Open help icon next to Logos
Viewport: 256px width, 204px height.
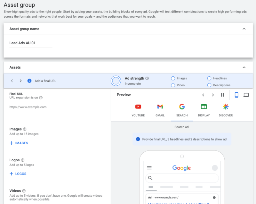click(x=23, y=160)
